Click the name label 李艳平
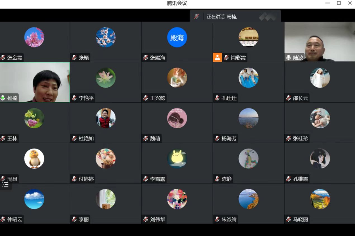Screen dimensions: 355x236 click(x=86, y=98)
